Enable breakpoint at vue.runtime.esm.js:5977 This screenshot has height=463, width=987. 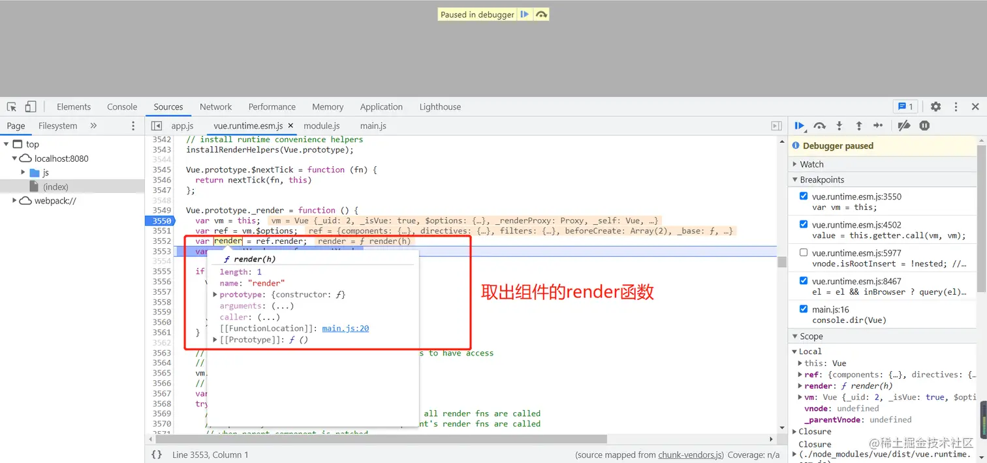(x=804, y=252)
